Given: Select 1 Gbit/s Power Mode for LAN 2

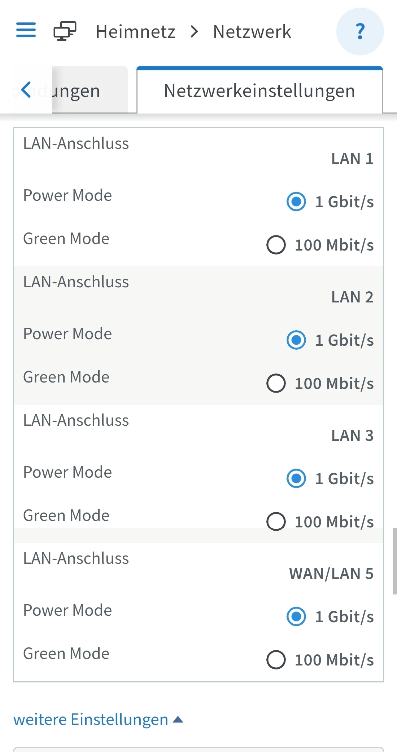Looking at the screenshot, I should click(x=296, y=340).
